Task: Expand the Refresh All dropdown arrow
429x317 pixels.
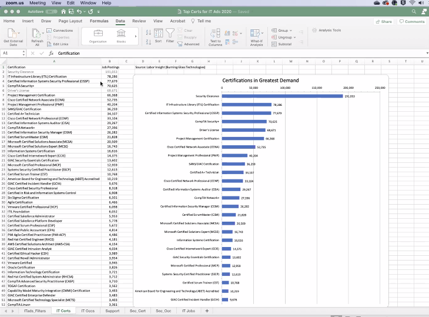Action: (43, 33)
